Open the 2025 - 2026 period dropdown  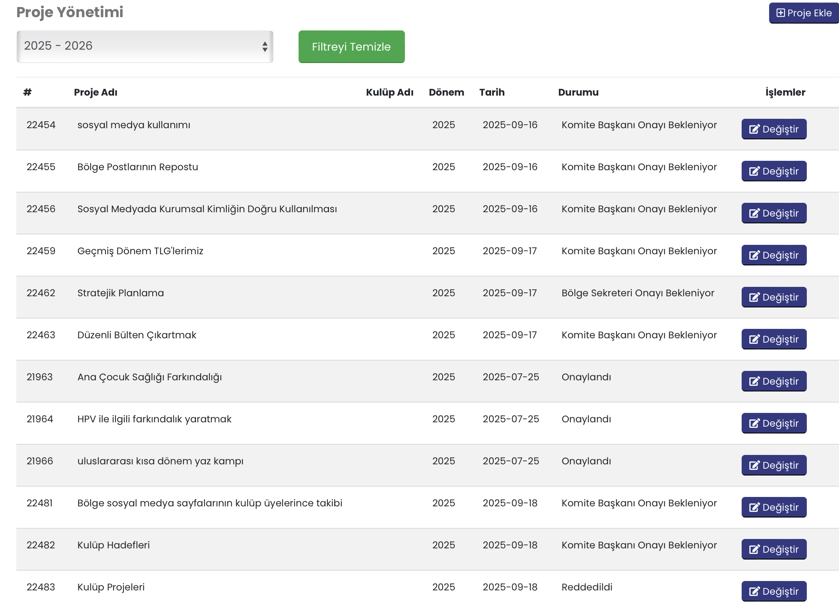(144, 46)
